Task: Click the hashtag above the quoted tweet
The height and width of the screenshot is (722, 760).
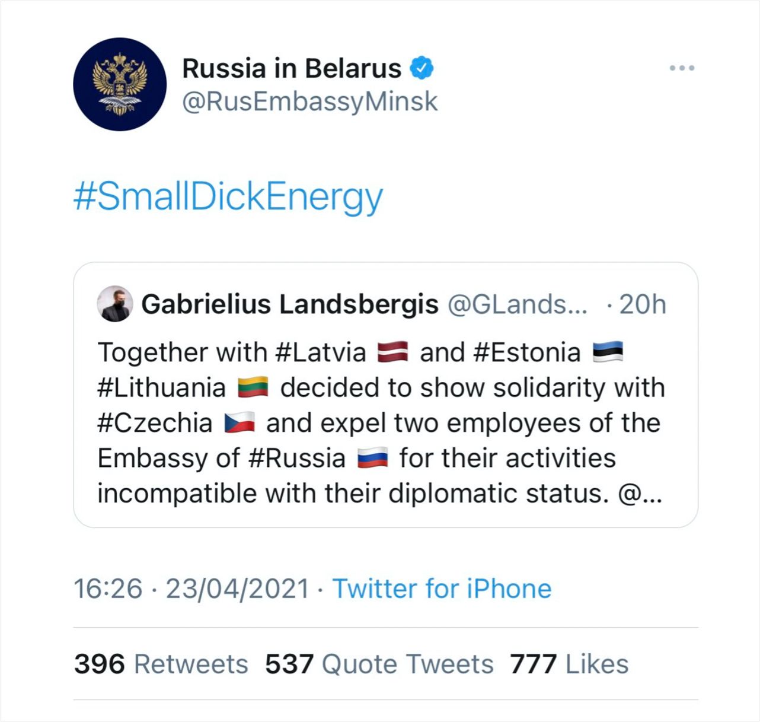Action: 228,197
